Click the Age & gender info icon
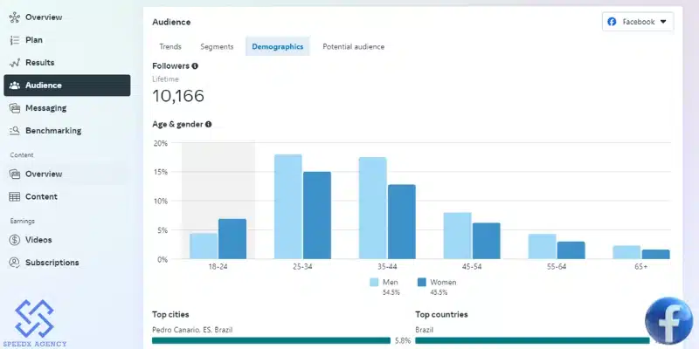Viewport: 699px width, 349px height. [208, 125]
